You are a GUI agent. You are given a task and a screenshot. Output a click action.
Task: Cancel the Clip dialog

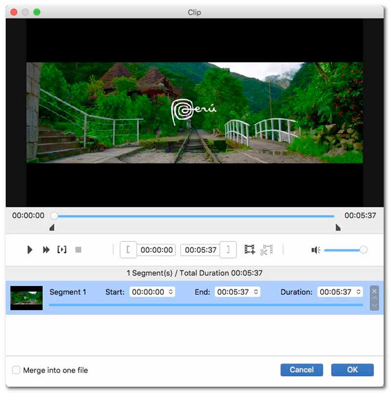301,370
